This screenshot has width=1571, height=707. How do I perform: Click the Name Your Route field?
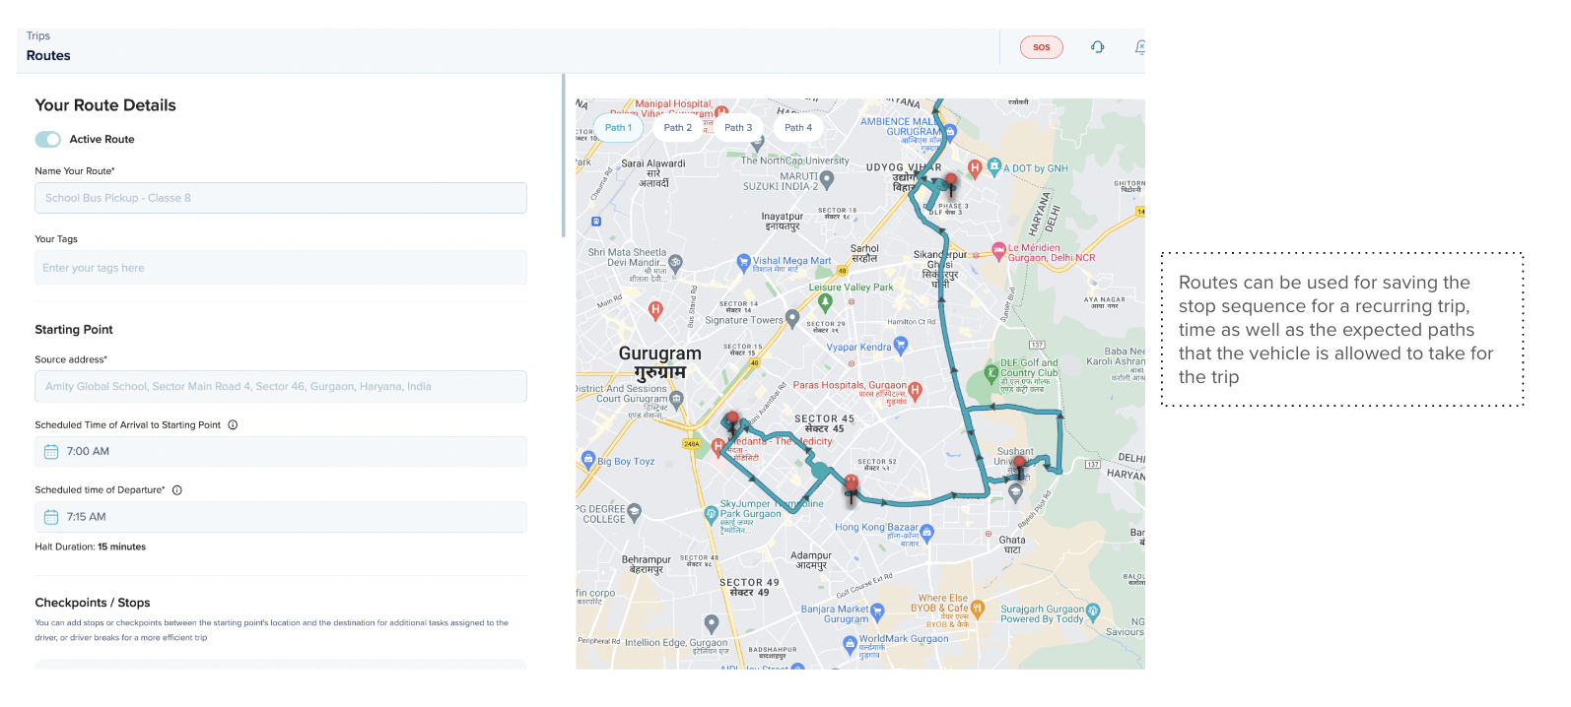[x=281, y=198]
